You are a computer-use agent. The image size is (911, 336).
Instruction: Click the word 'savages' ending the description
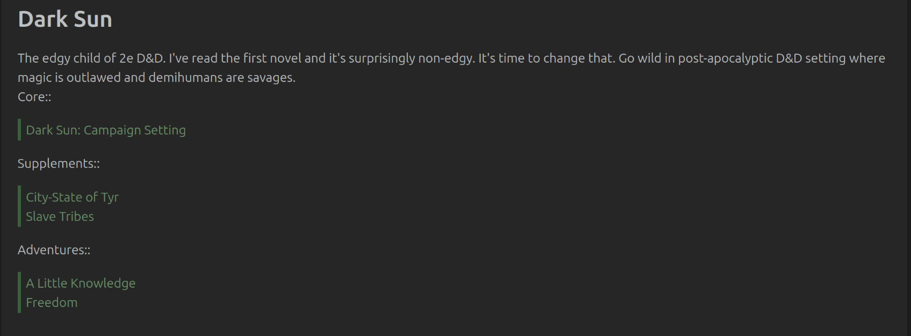[x=272, y=78]
